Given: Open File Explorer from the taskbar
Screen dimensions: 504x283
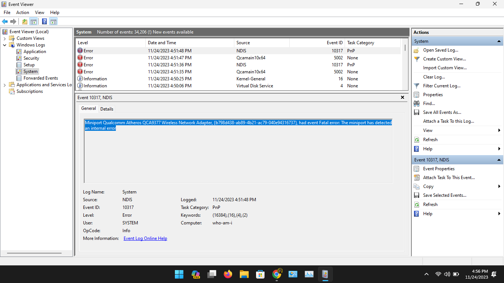Looking at the screenshot, I should [244, 274].
